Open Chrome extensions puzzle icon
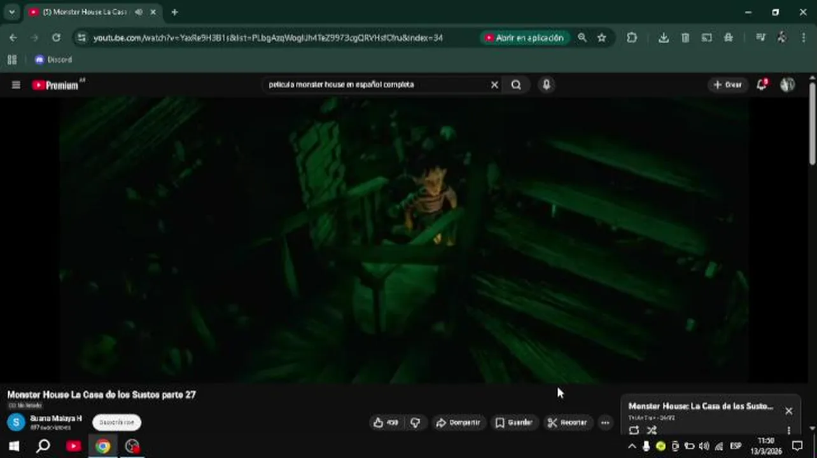The image size is (817, 458). pos(632,38)
